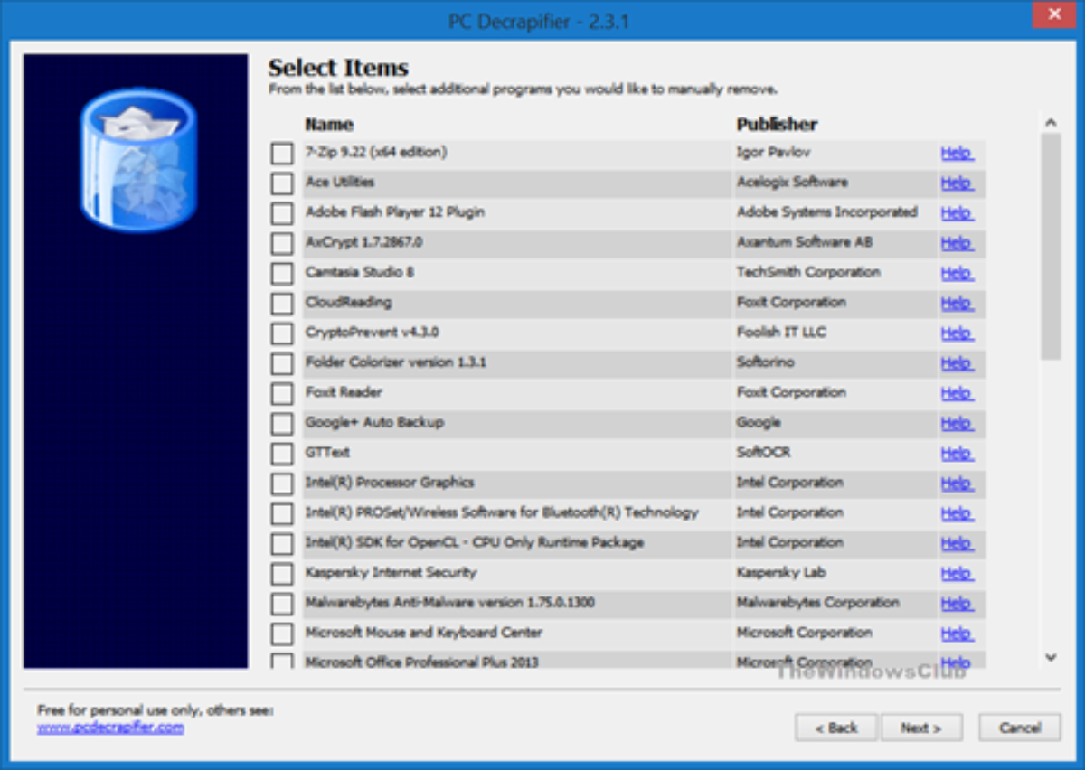This screenshot has height=770, width=1085.
Task: Check the 7-Zip 9.22 (x64 edition) checkbox
Action: tap(282, 154)
